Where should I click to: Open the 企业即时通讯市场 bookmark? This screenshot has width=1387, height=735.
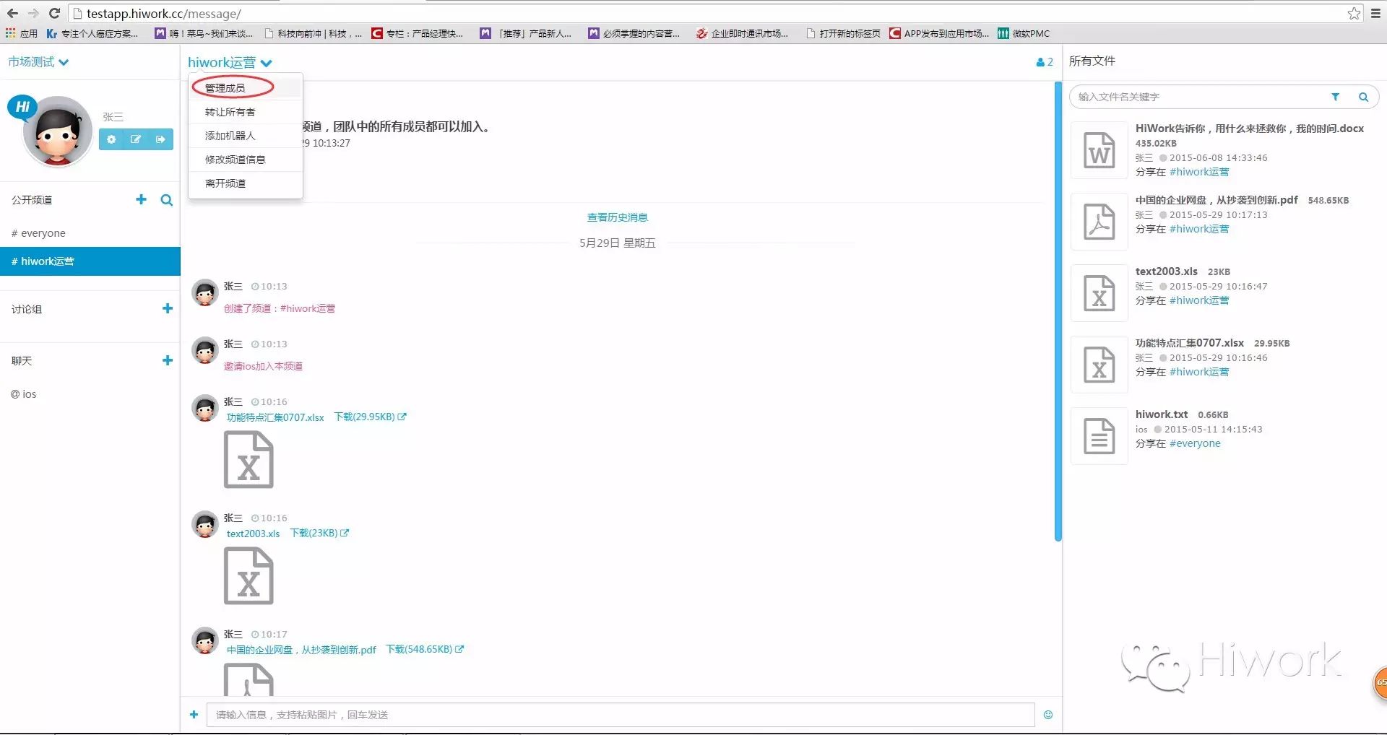pos(742,33)
